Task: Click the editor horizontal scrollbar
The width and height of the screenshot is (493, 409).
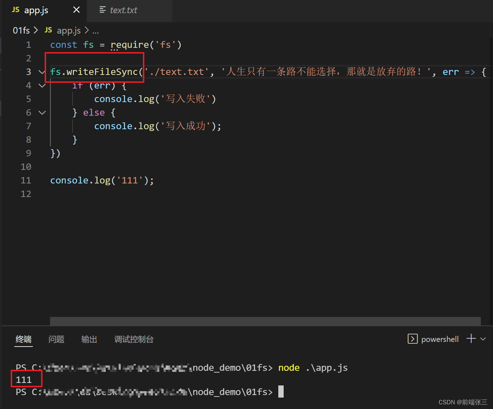Action: click(265, 321)
